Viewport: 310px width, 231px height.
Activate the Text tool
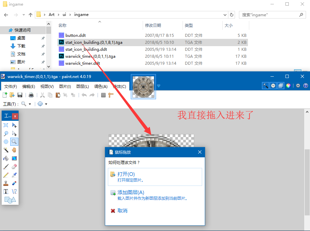6,192
